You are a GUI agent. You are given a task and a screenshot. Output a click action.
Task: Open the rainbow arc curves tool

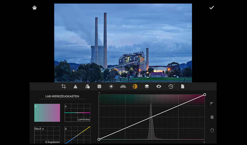pyautogui.click(x=123, y=86)
